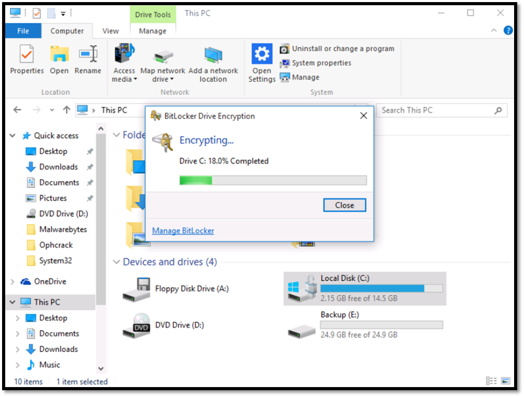This screenshot has height=397, width=524.
Task: Switch to the View ribbon tab
Action: click(111, 31)
